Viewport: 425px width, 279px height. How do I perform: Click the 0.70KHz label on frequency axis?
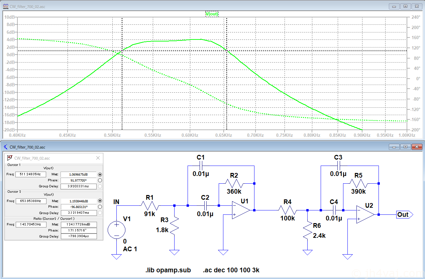255,135
